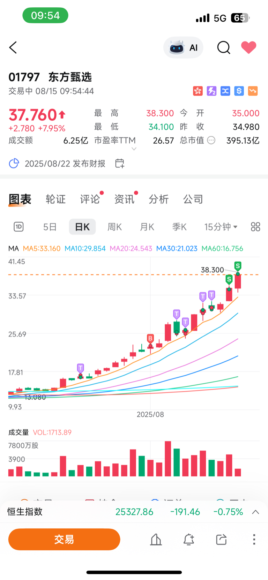Toggle the red heart favorite icon
The height and width of the screenshot is (580, 268).
coord(249,47)
